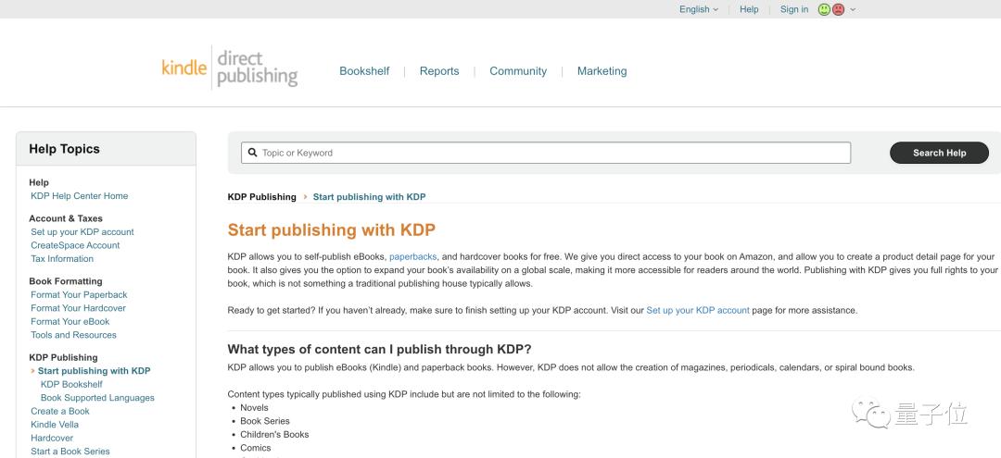Click Start publishing with KDP breadcrumb link

[x=369, y=197]
